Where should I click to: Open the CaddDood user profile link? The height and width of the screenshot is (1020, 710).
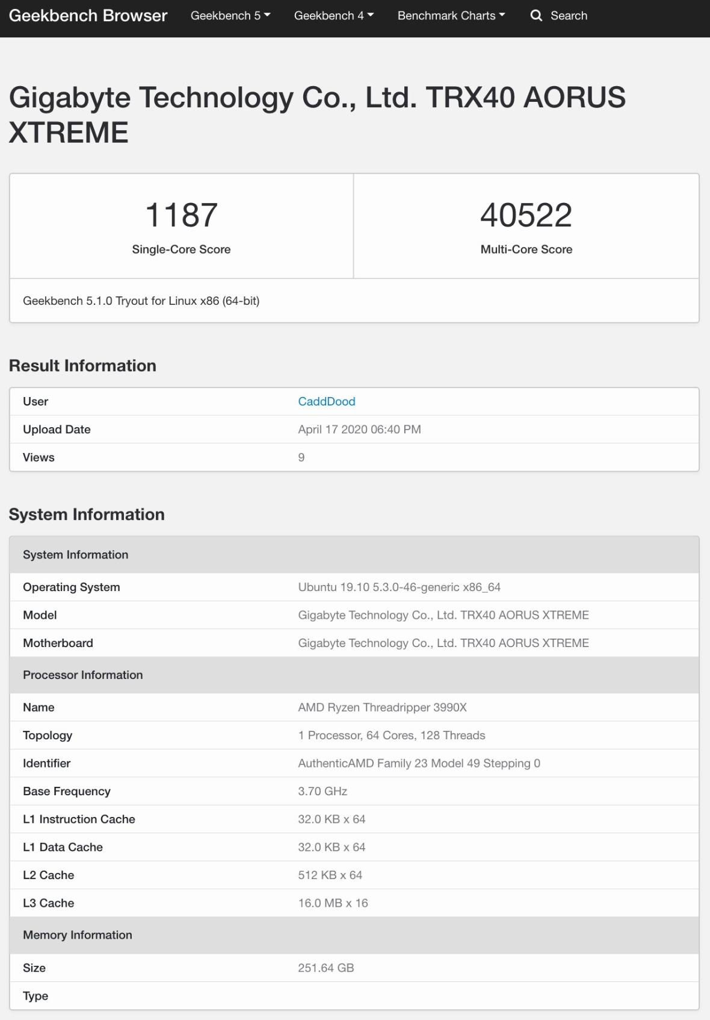[x=327, y=401]
